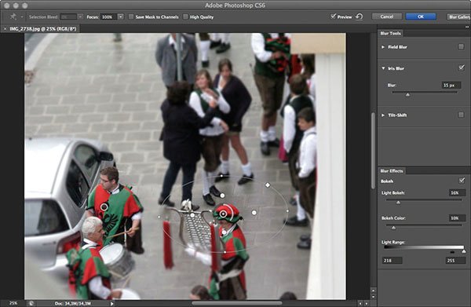This screenshot has width=471, height=307.
Task: Click the Light Range black point handle
Action: coord(452,252)
